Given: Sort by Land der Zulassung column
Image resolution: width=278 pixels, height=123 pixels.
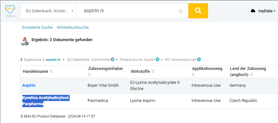Looking at the screenshot, I should (251, 75).
